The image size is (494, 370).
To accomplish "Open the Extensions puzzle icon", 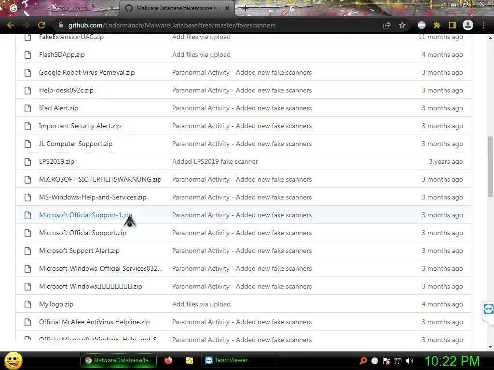I will pyautogui.click(x=437, y=25).
